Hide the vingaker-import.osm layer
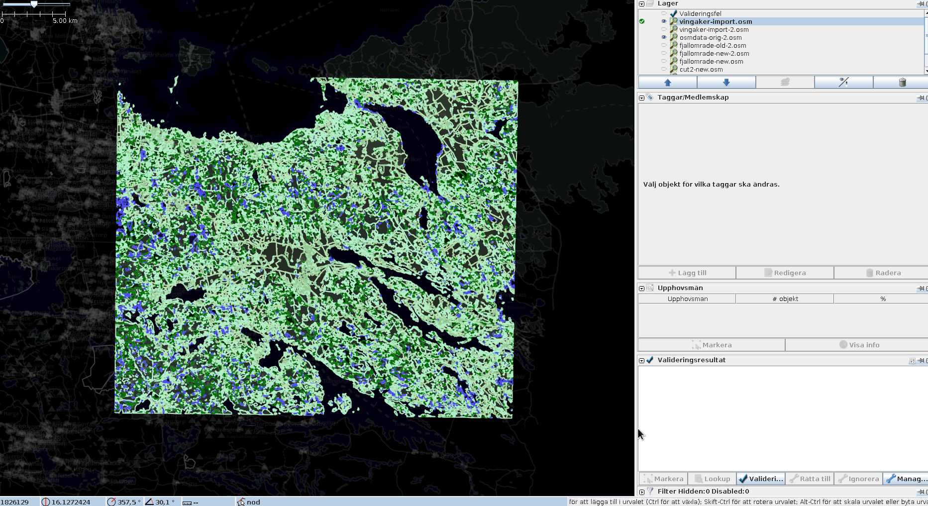 click(664, 21)
